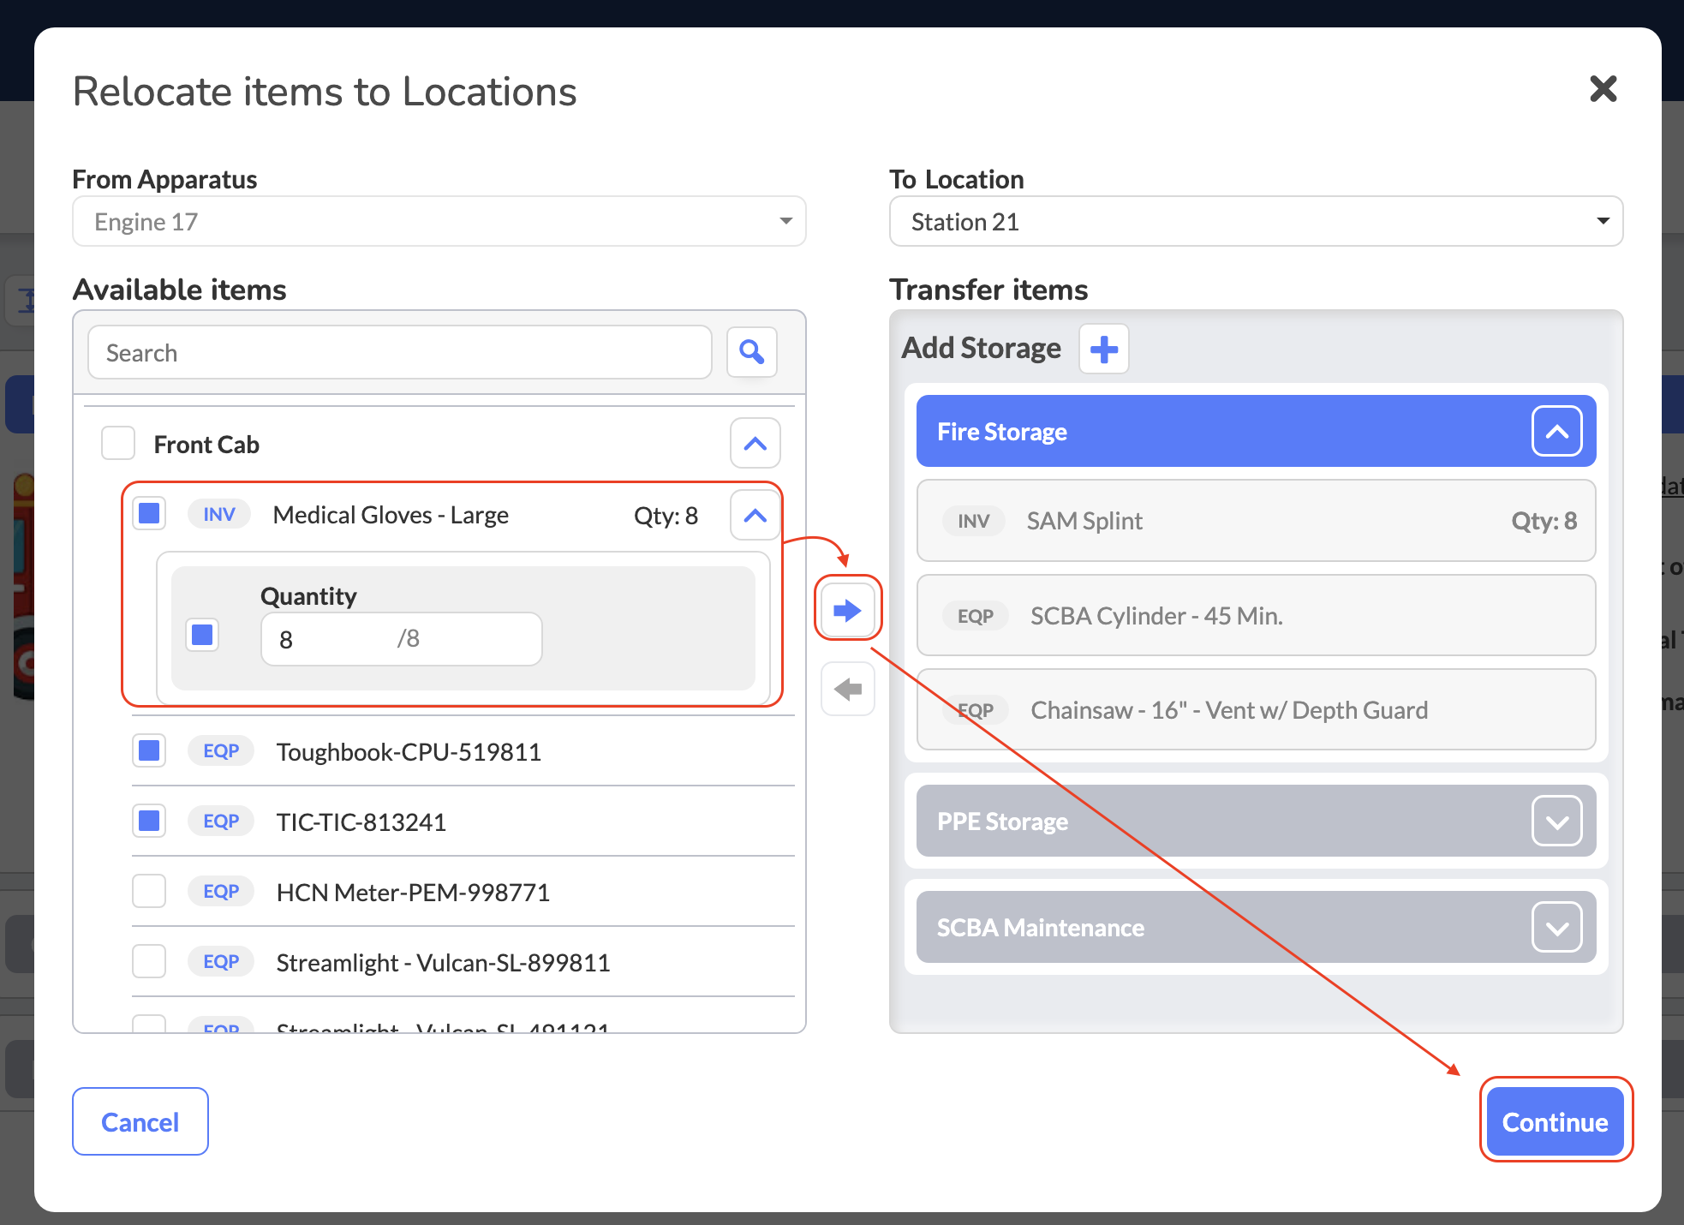Click the blue right-arrow transfer button
The width and height of the screenshot is (1684, 1225).
(x=847, y=610)
